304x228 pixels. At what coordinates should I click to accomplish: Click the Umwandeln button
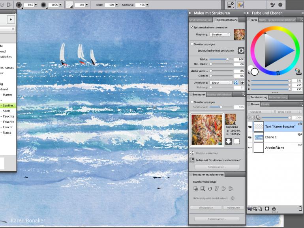pyautogui.click(x=206, y=207)
